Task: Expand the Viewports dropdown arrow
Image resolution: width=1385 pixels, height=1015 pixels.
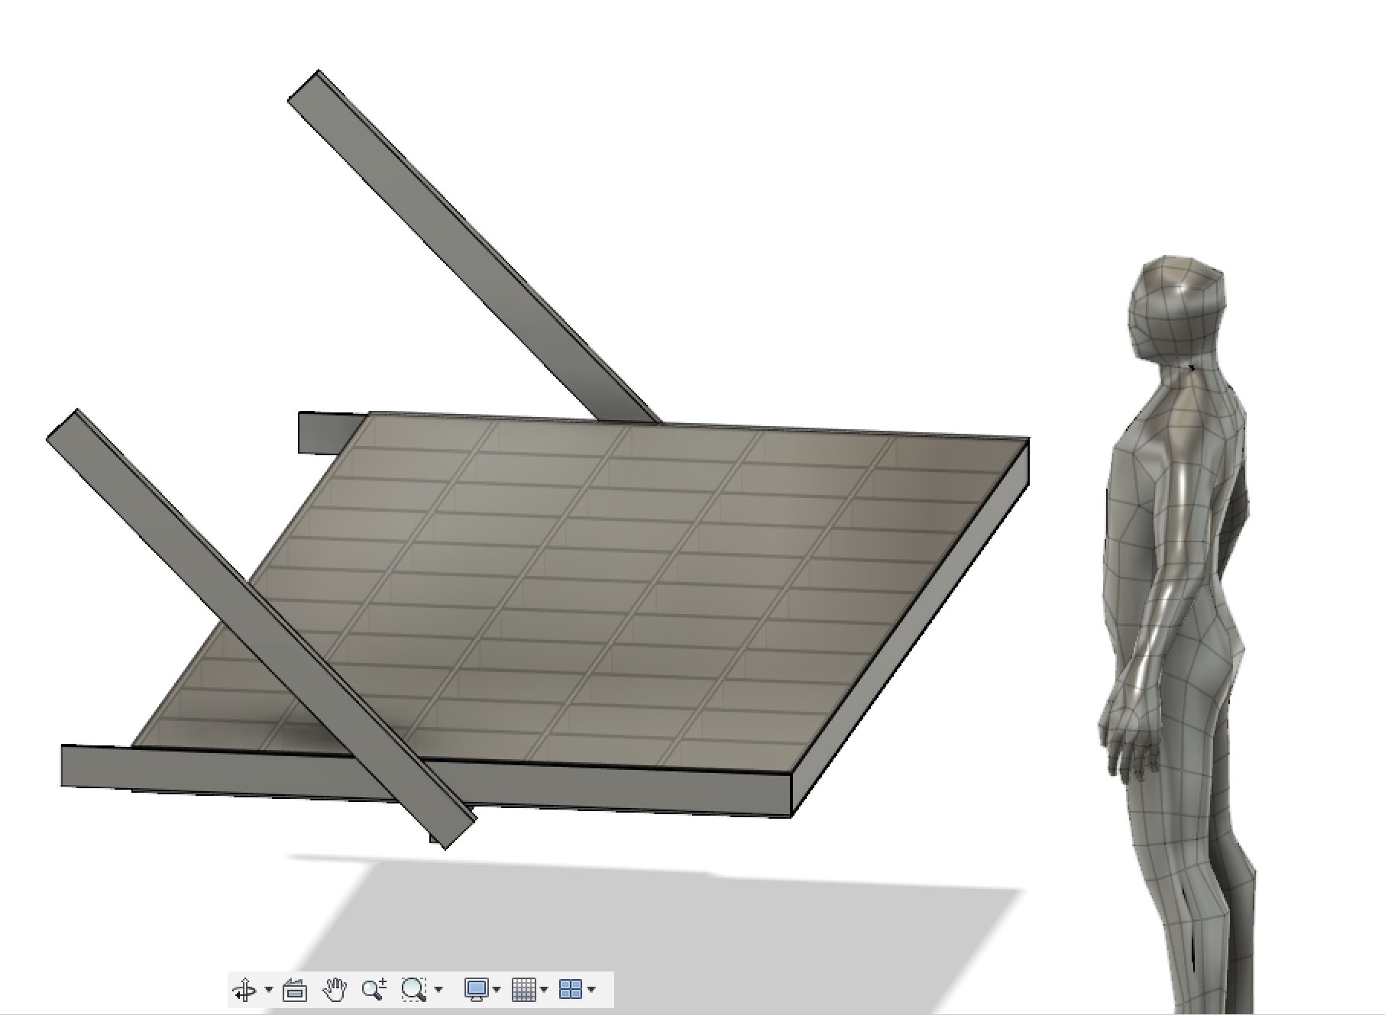Action: pos(592,991)
